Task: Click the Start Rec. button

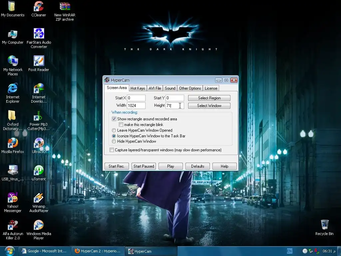Action: [x=117, y=166]
